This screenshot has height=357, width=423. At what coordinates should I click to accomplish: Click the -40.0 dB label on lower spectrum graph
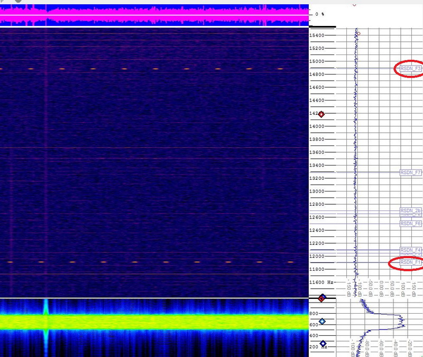pyautogui.click(x=395, y=349)
